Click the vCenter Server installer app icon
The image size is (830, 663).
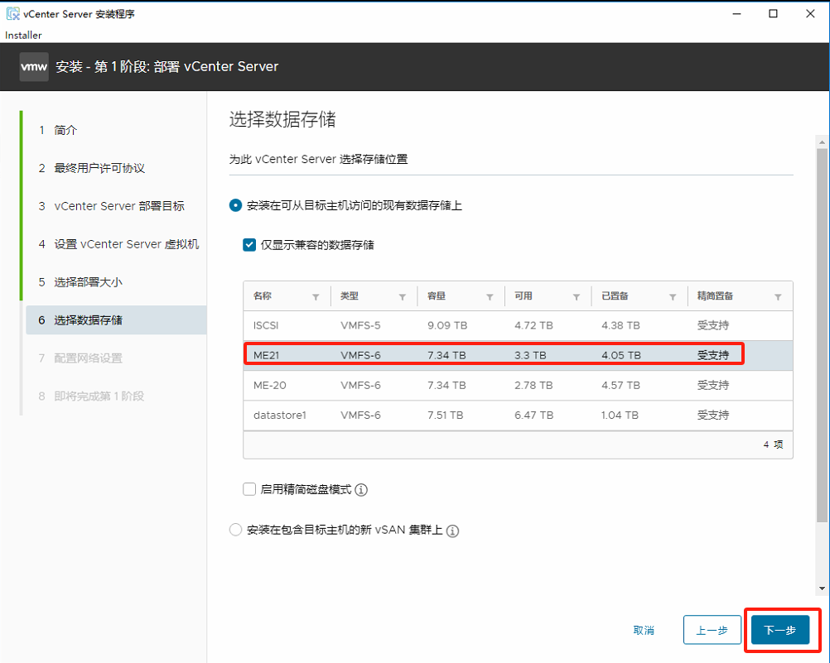12,14
